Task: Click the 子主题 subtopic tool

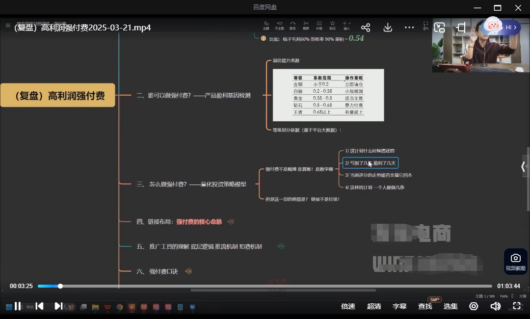Action: click(279, 26)
